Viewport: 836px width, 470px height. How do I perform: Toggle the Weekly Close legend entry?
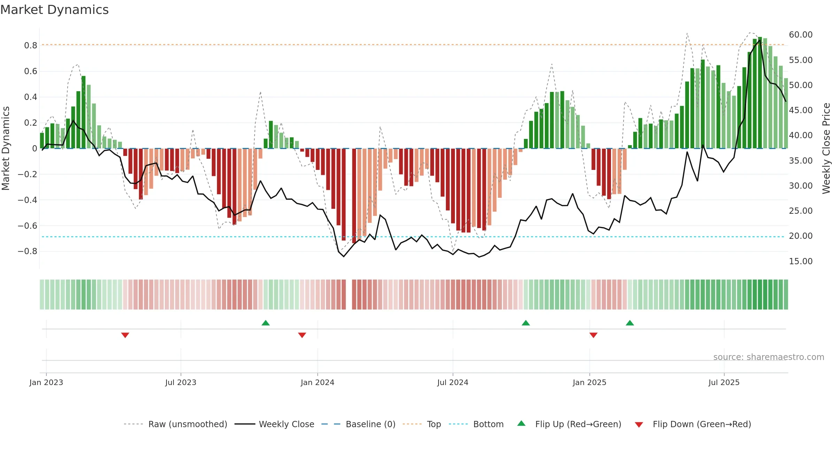pos(274,424)
